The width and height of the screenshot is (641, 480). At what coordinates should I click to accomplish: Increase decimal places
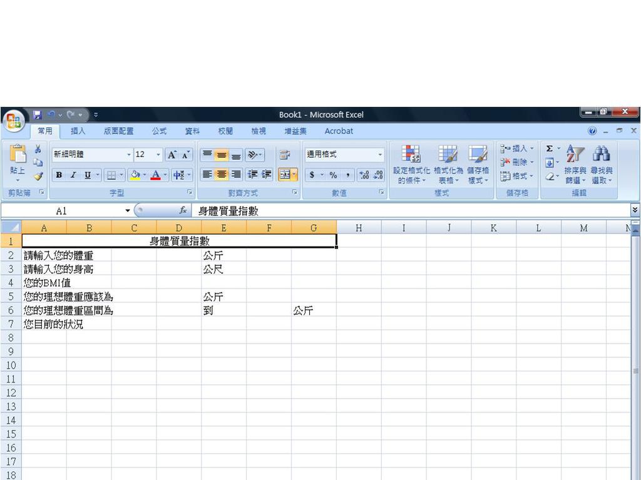pyautogui.click(x=364, y=175)
